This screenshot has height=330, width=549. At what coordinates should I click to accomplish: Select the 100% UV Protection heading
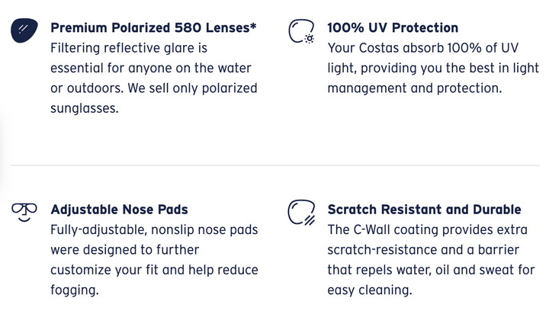[393, 28]
